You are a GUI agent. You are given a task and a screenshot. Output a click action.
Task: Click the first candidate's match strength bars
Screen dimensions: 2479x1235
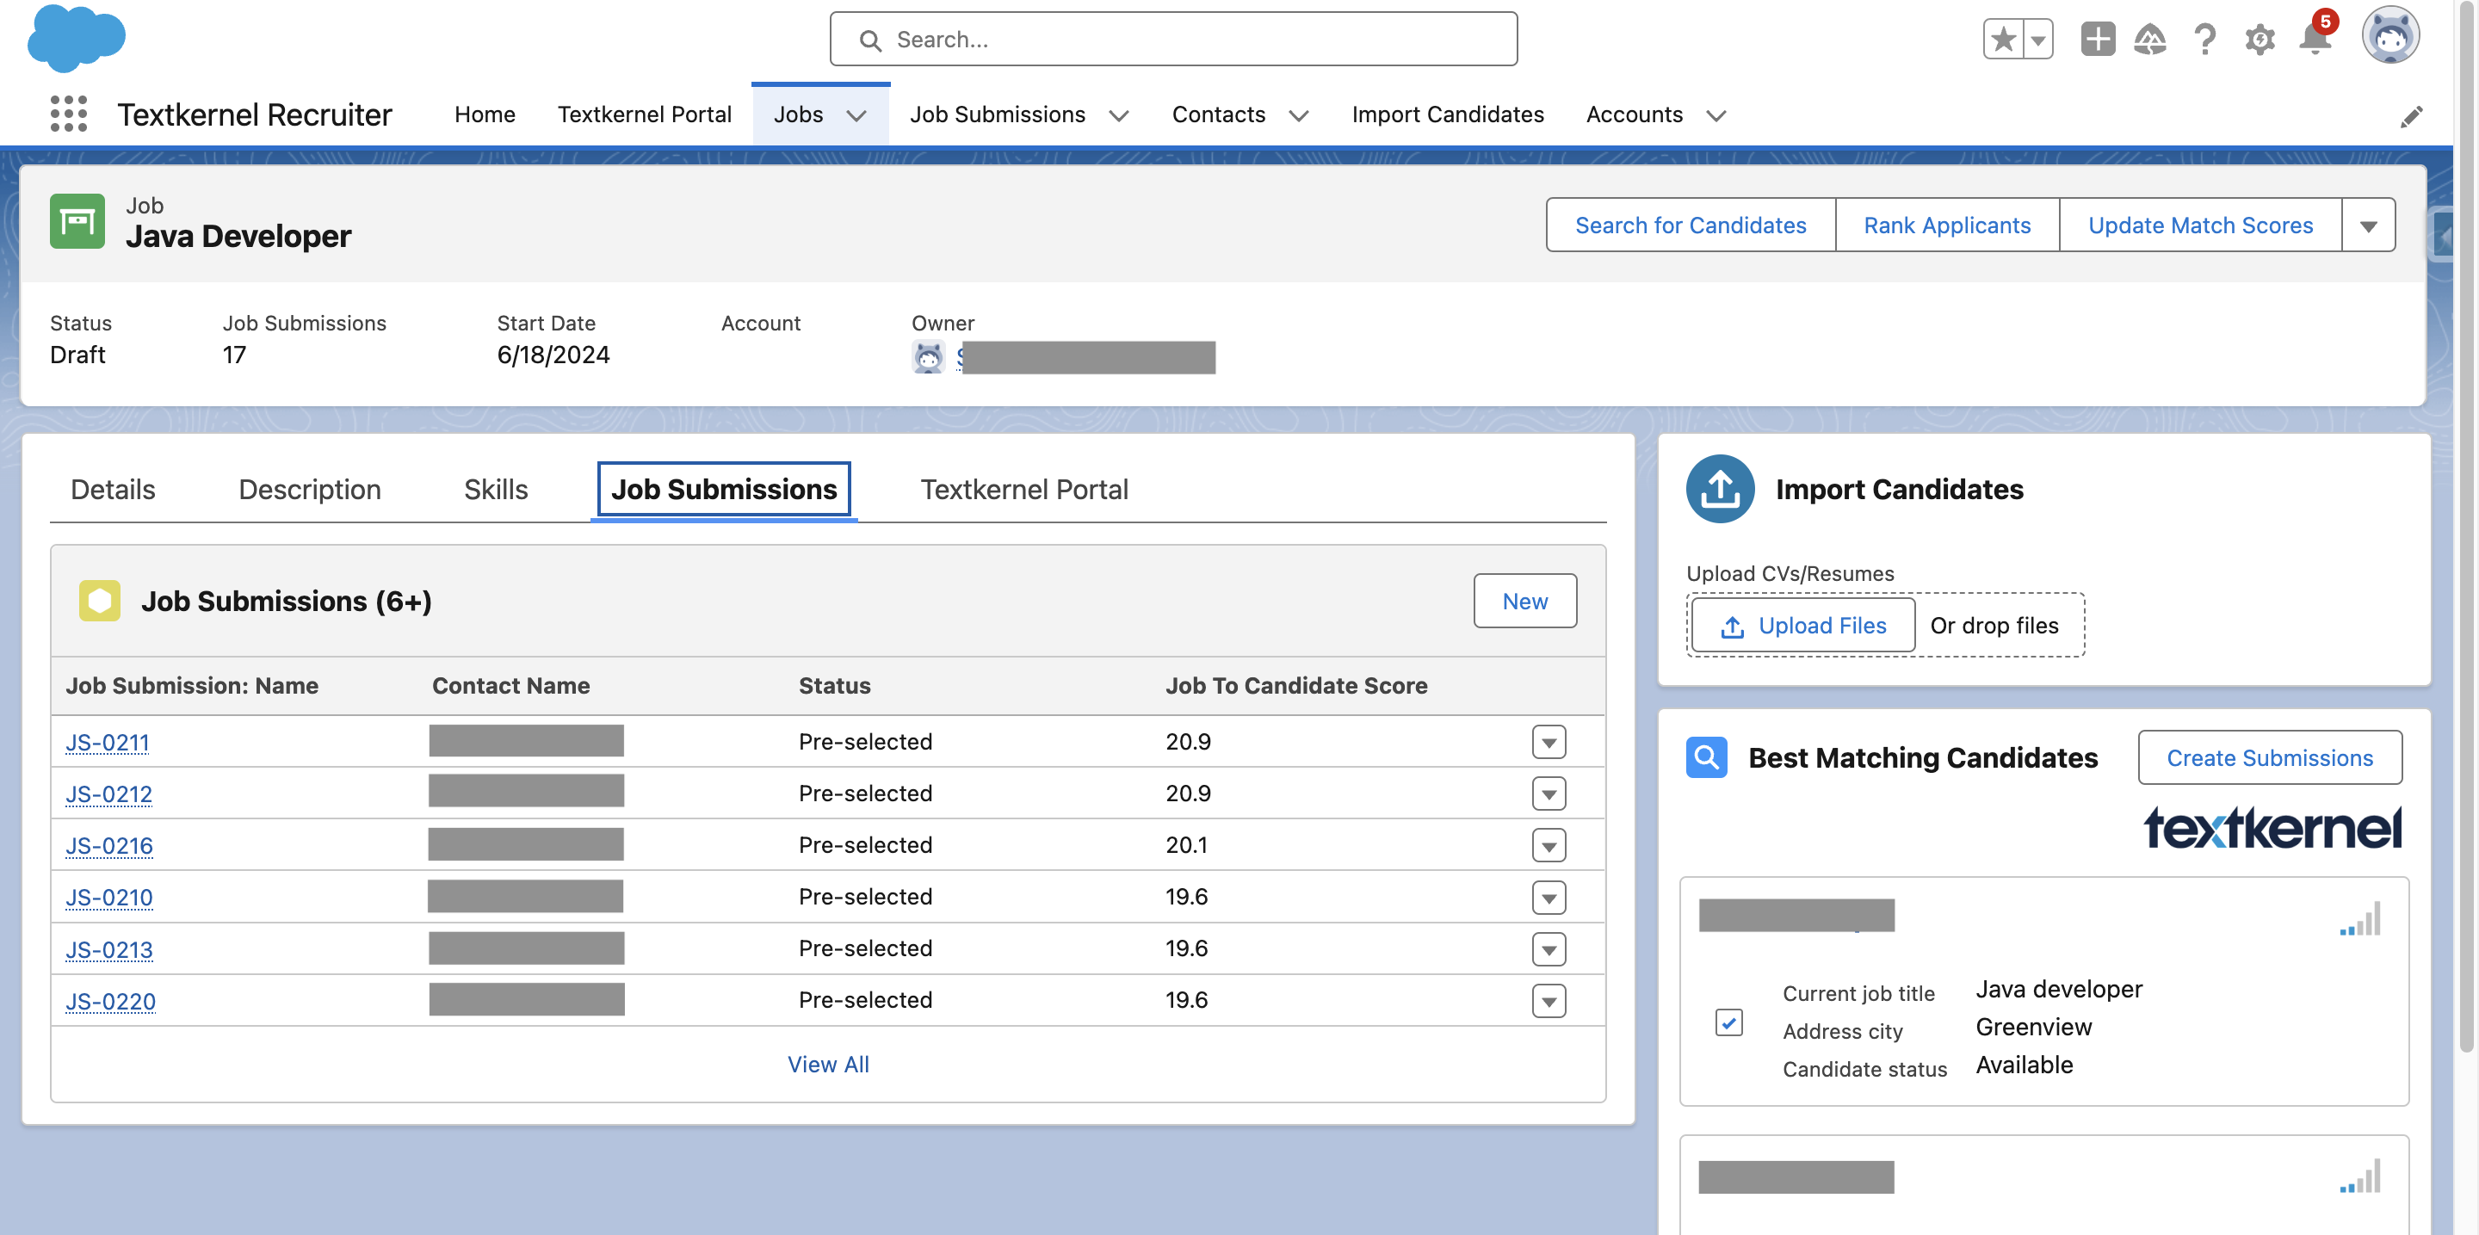(2360, 917)
